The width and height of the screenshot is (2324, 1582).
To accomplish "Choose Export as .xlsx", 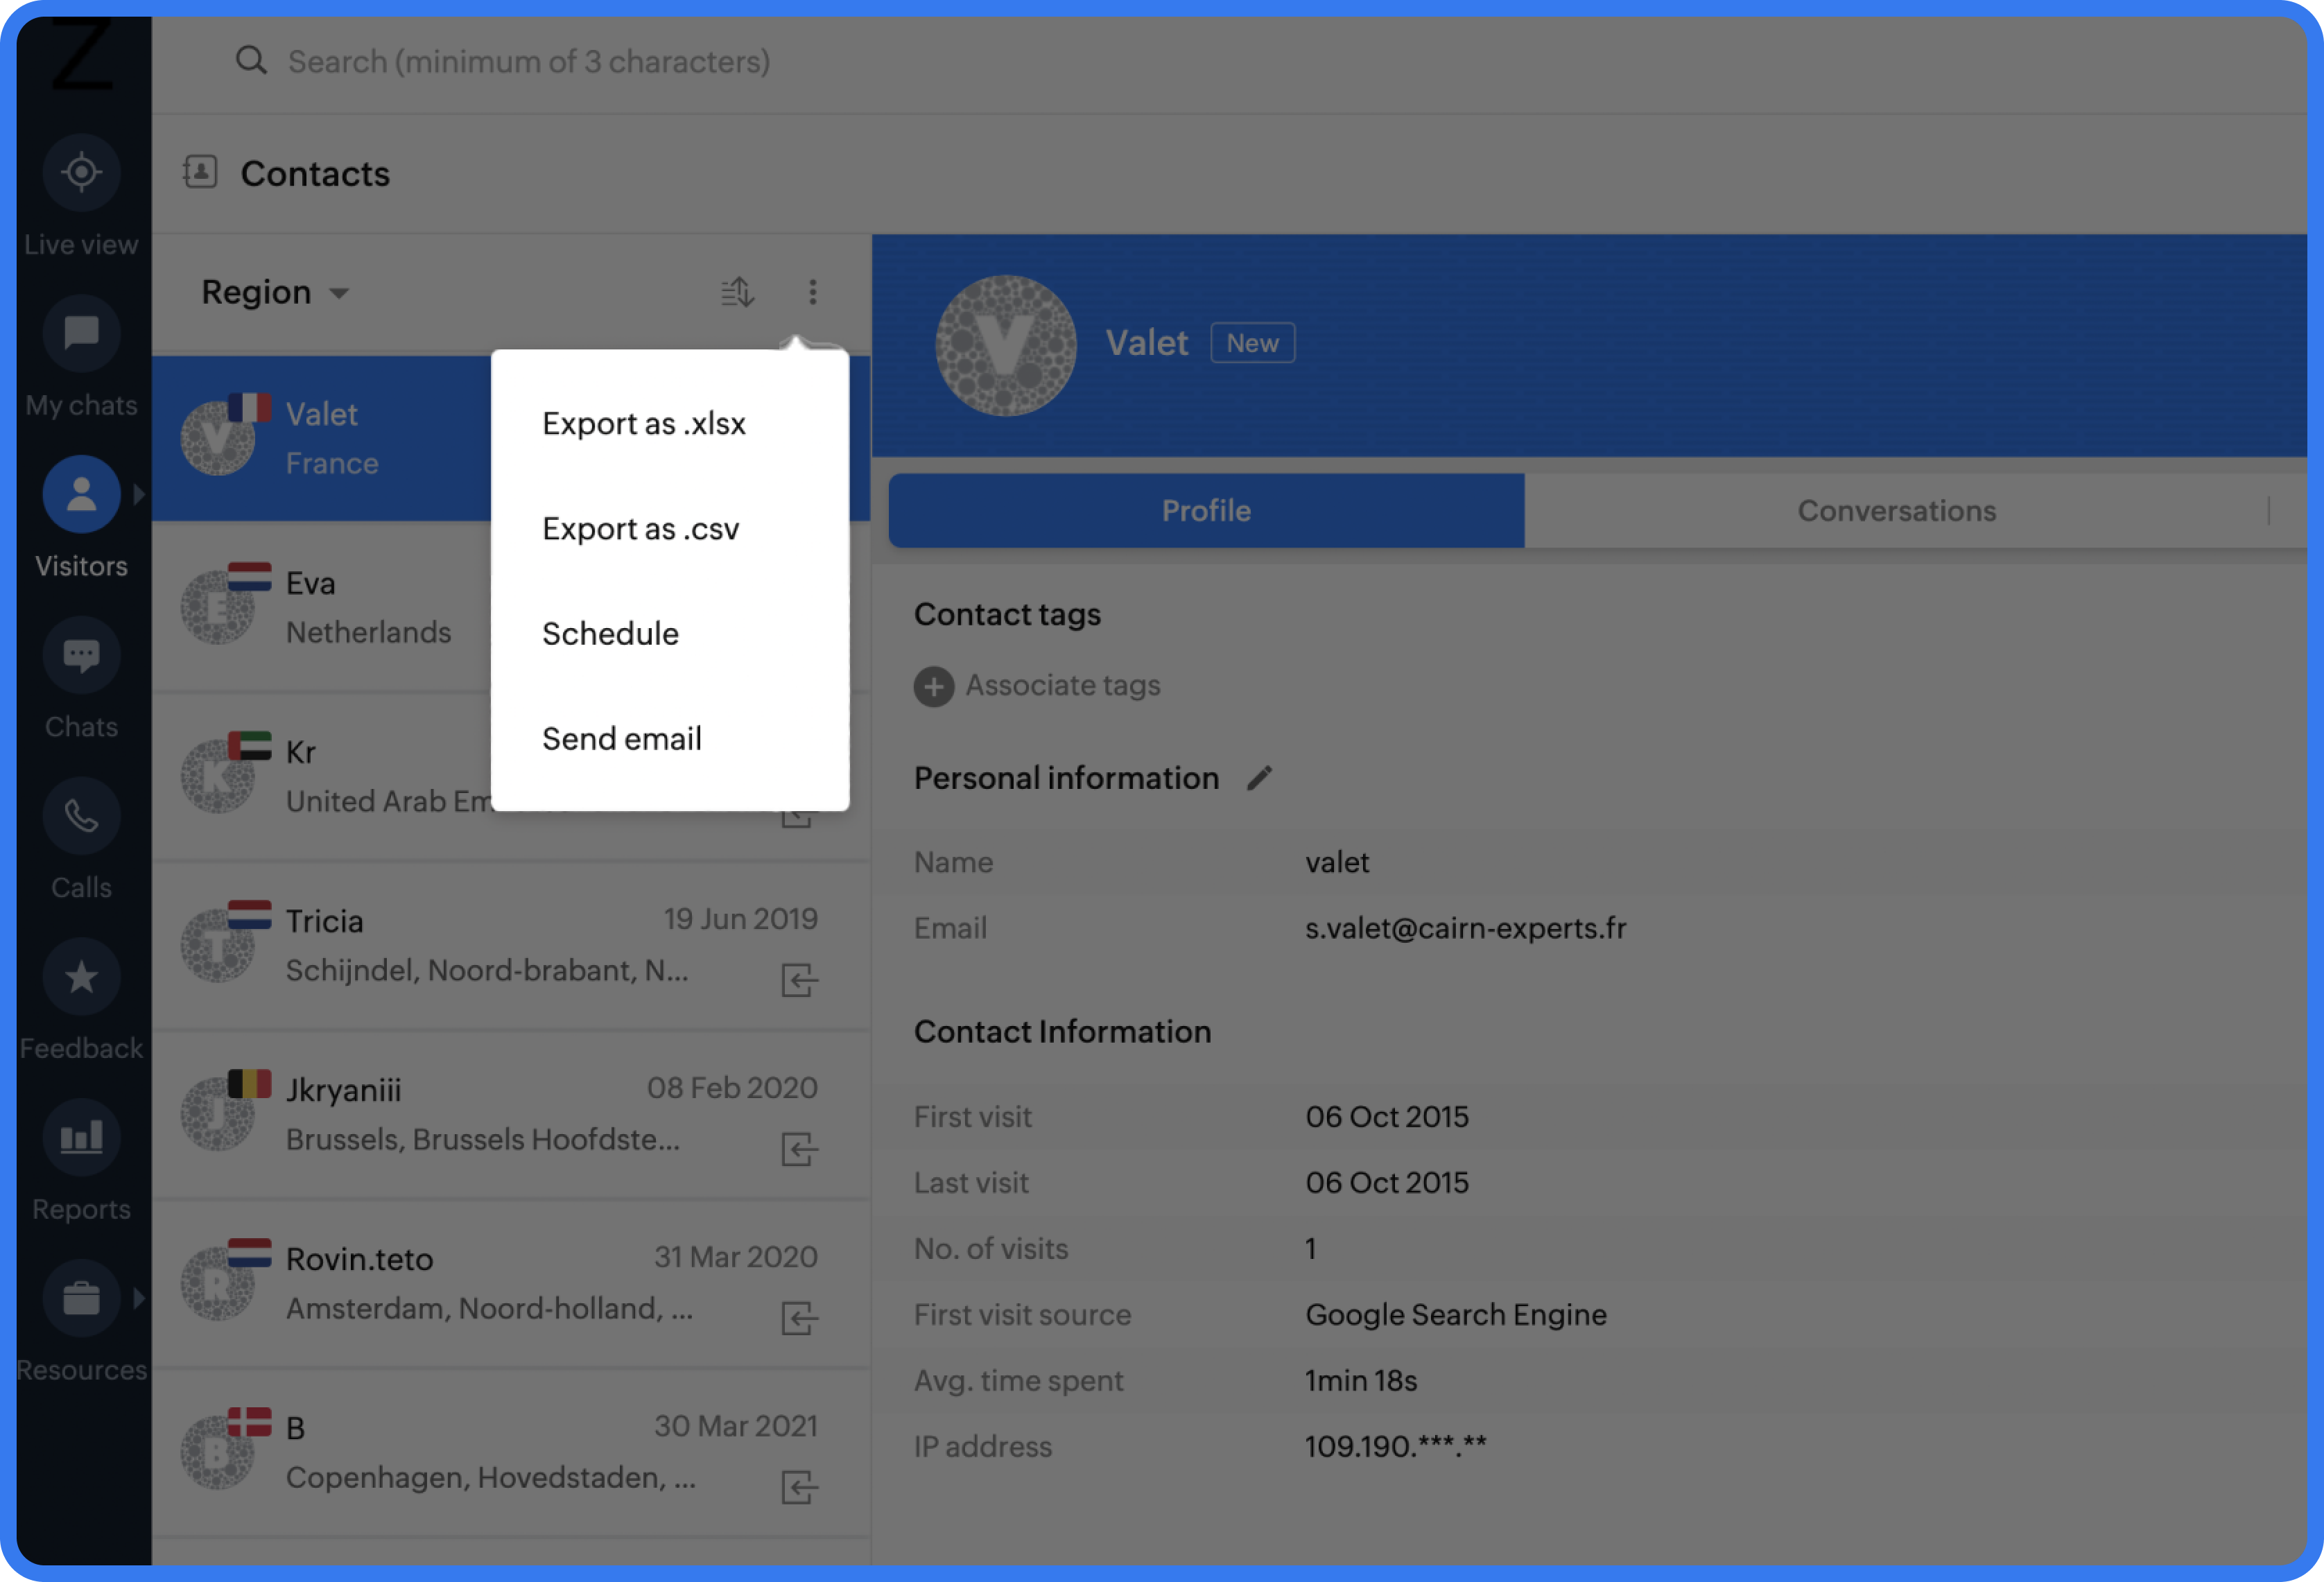I will point(643,423).
